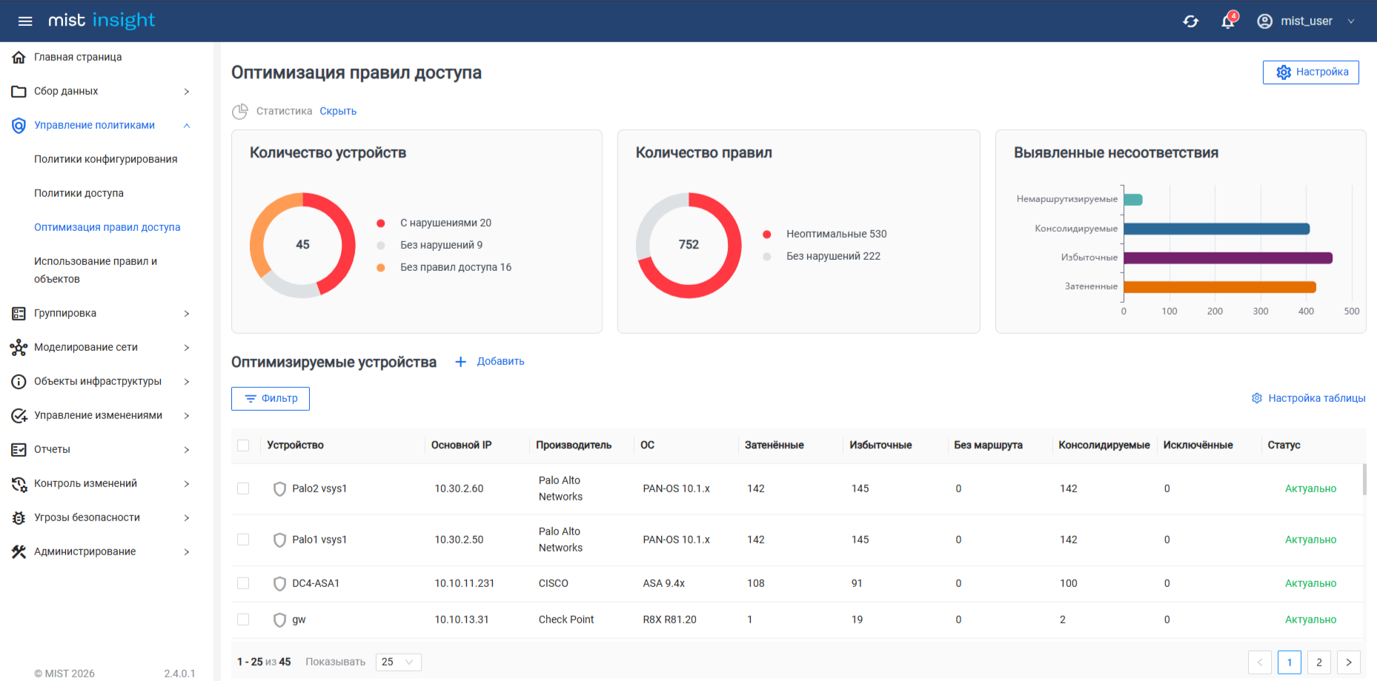Open Политики доступа menu item
Screen dimensions: 1377x681
pos(79,193)
